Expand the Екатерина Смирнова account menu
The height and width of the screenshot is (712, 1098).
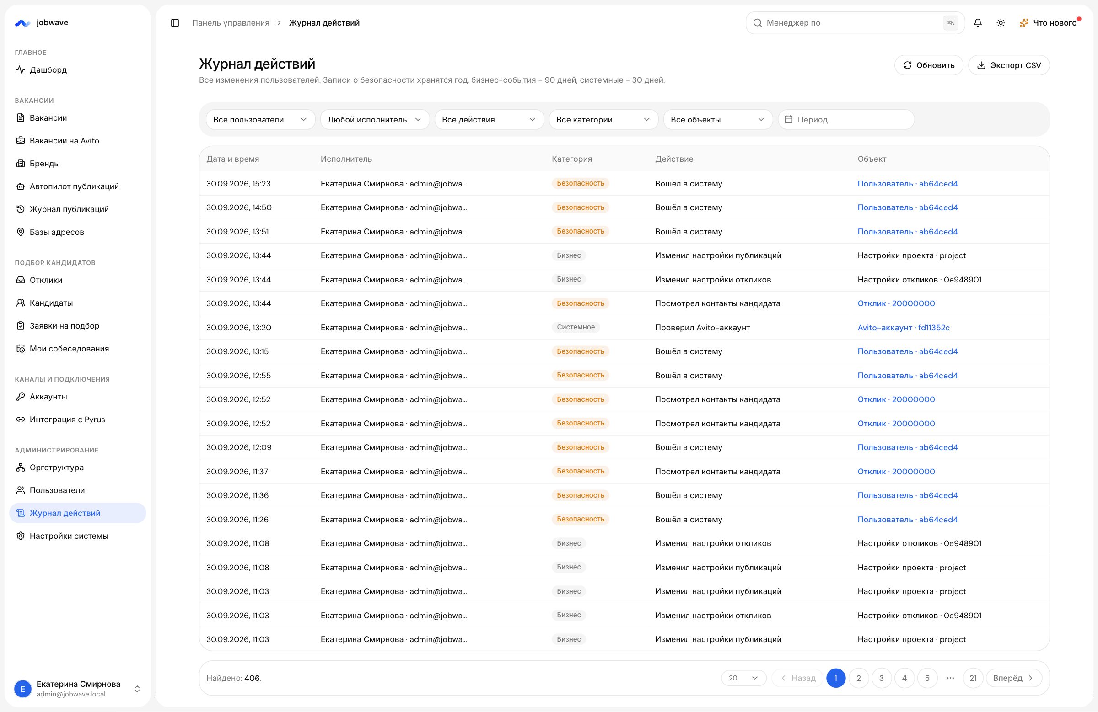click(77, 689)
